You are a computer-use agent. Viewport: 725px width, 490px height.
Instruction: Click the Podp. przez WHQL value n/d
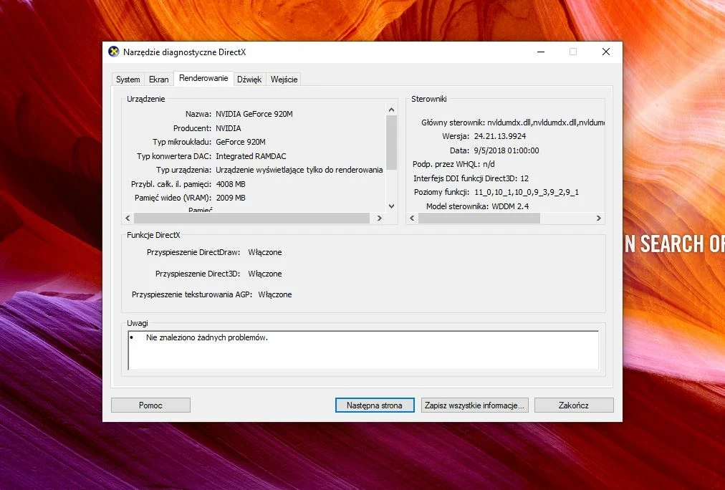pos(489,164)
